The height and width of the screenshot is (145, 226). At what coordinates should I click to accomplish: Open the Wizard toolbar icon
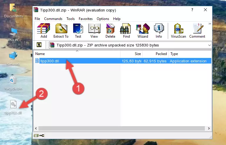point(143,31)
